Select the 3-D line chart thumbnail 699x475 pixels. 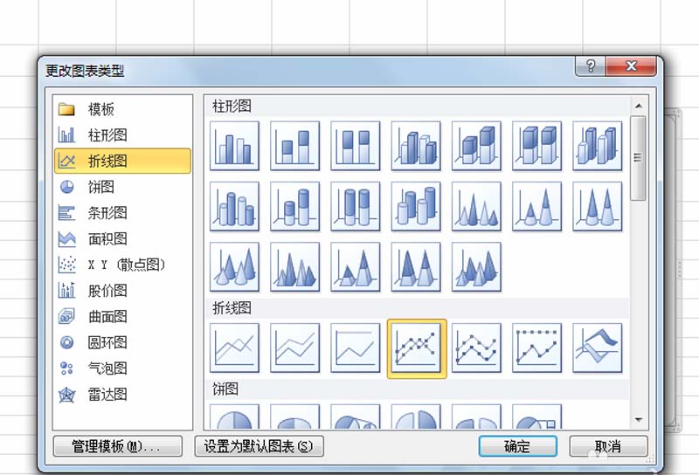point(598,348)
